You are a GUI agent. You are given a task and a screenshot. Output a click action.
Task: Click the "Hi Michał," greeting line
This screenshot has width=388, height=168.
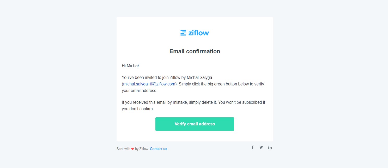click(131, 66)
